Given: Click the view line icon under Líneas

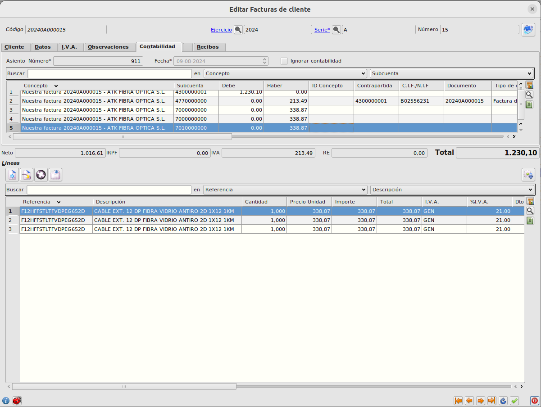Looking at the screenshot, I should (55, 175).
